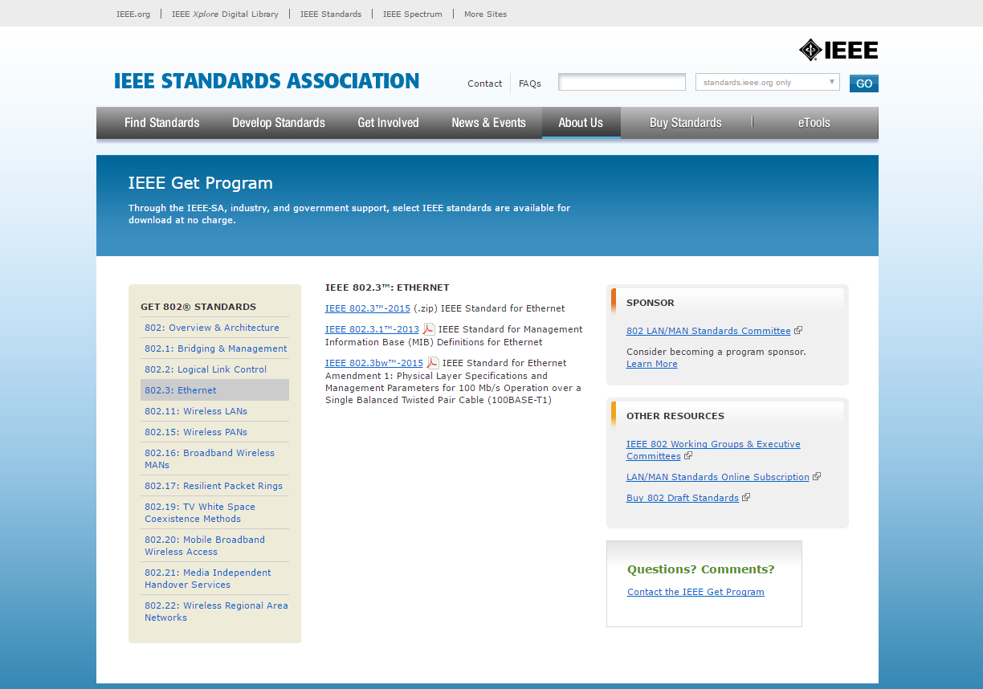
Task: Open the Find Standards menu
Action: (x=161, y=123)
